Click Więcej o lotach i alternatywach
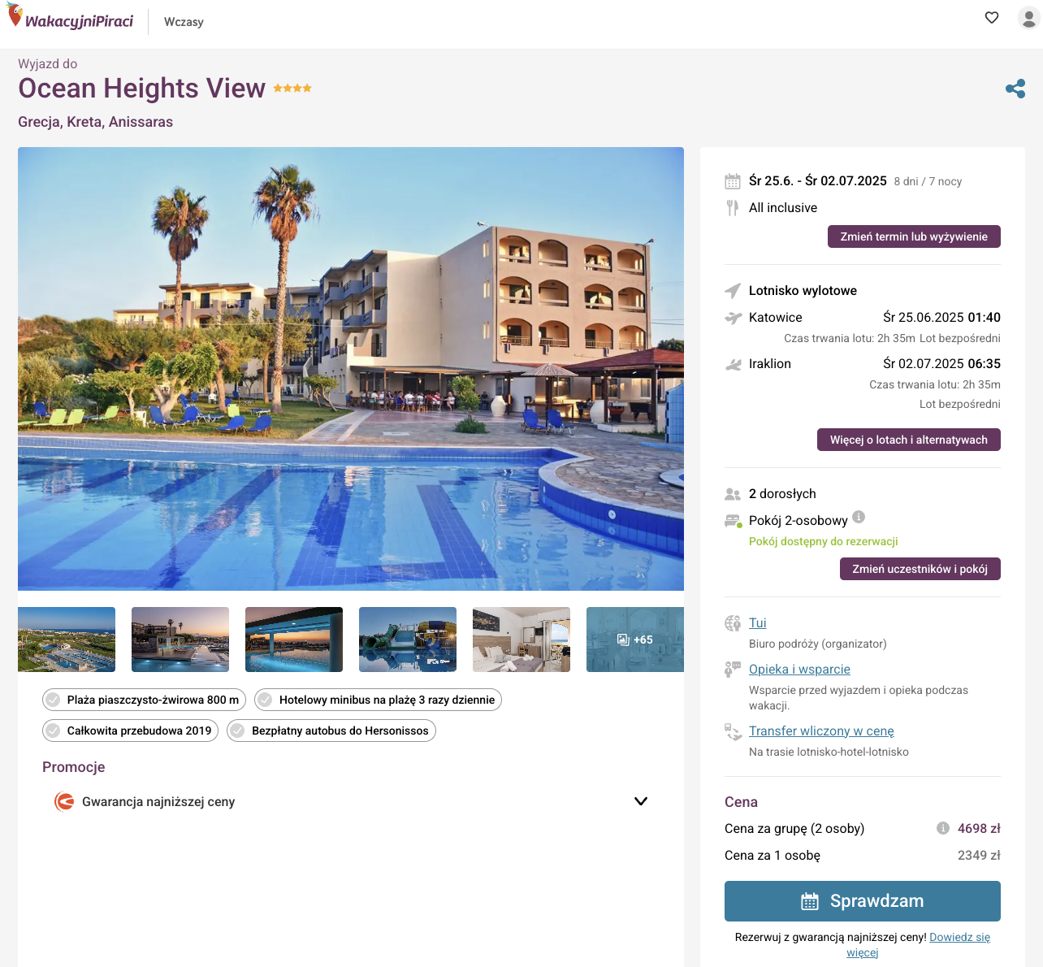This screenshot has height=967, width=1043. tap(908, 440)
